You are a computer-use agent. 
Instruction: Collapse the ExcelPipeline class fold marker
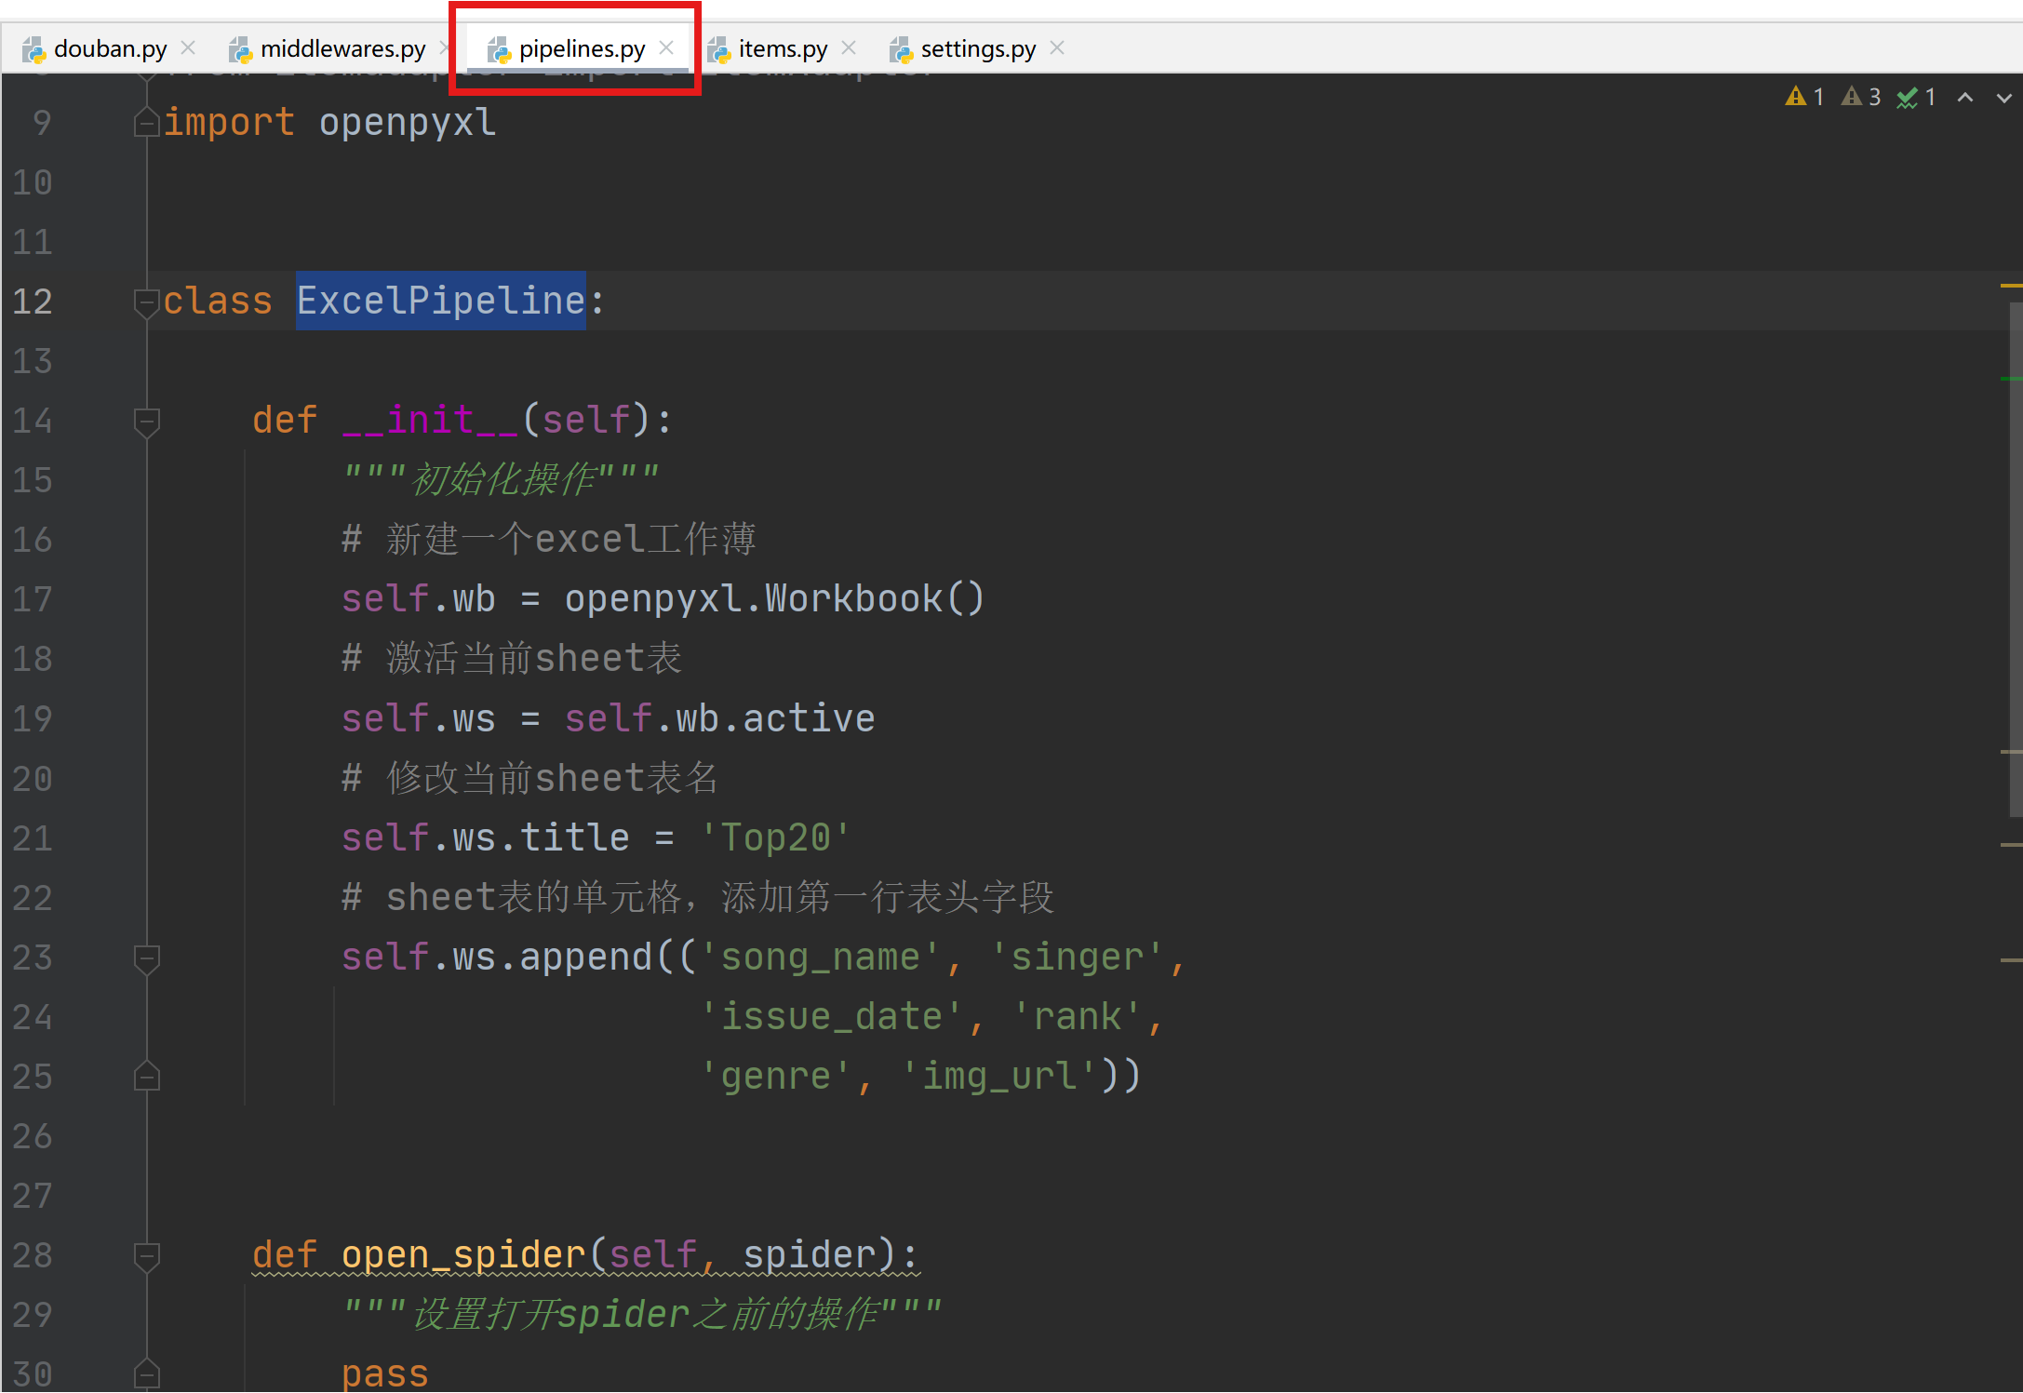tap(146, 301)
